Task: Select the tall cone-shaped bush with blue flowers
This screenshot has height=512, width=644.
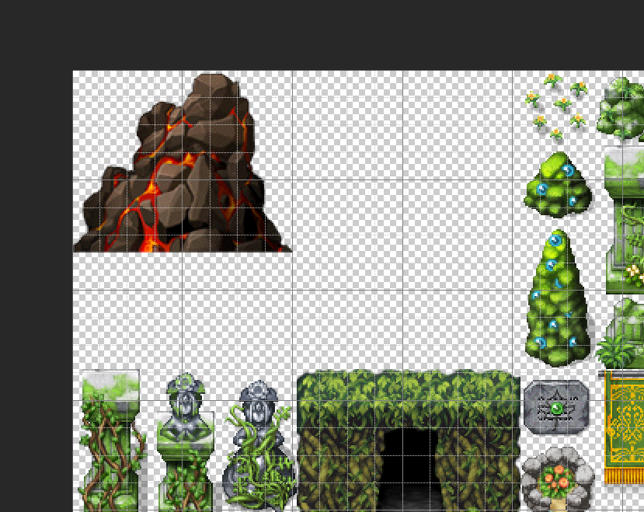Action: pos(559,298)
